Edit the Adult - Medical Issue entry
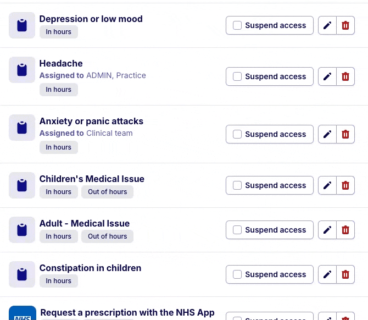This screenshot has height=320, width=368. click(x=327, y=230)
